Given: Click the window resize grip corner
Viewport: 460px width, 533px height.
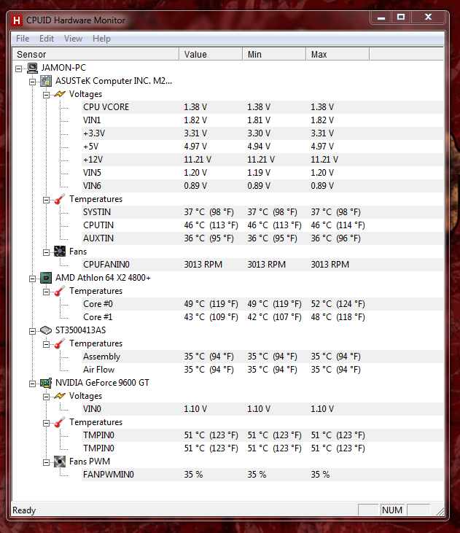Looking at the screenshot, I should coord(440,511).
